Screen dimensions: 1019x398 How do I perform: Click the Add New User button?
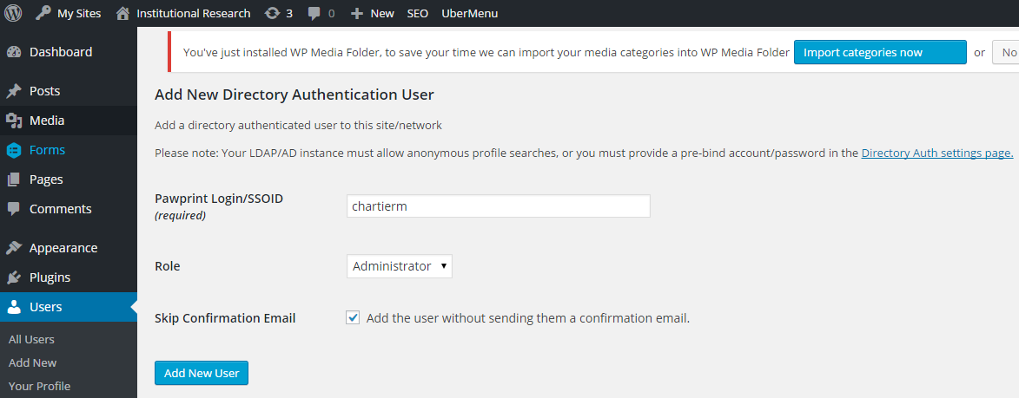(202, 373)
